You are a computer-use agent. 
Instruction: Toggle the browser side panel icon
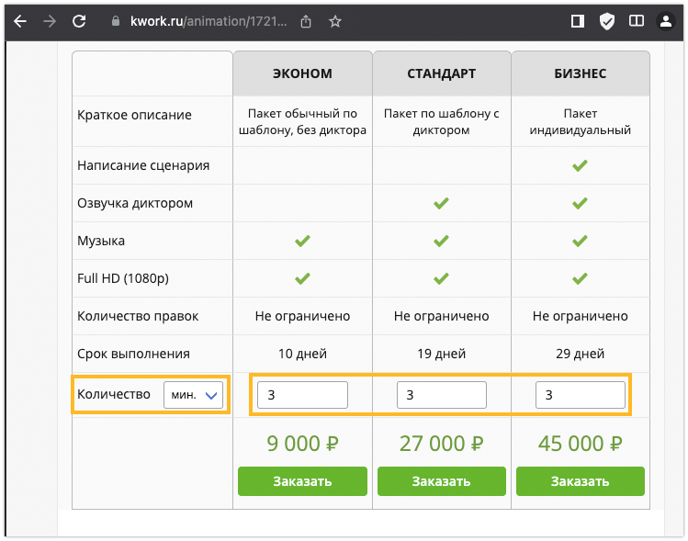[x=577, y=20]
